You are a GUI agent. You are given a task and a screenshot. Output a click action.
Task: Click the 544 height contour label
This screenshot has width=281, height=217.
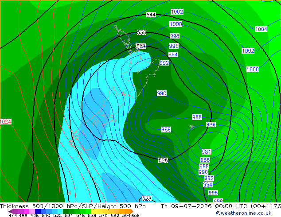151,15
